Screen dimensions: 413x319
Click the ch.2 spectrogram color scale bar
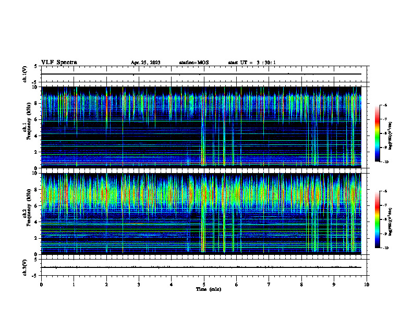377,219
